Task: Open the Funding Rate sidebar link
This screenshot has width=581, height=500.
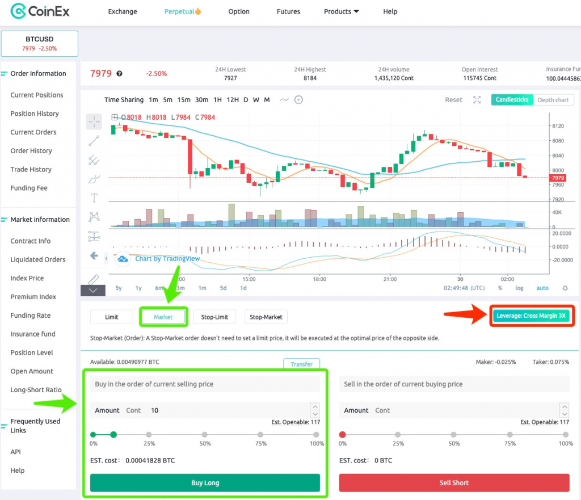Action: 31,316
